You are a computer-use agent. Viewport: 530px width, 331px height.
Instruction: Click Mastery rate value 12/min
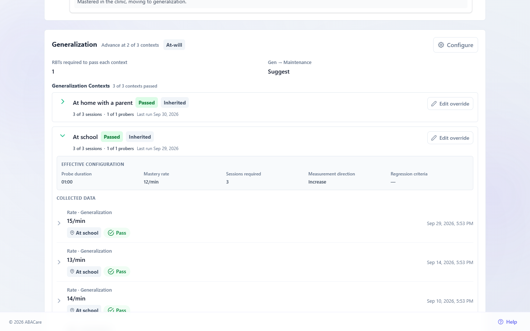click(x=151, y=182)
